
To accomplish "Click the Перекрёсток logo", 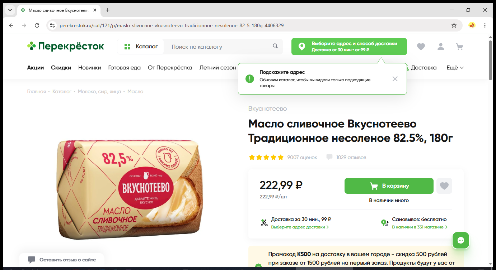I will [66, 46].
